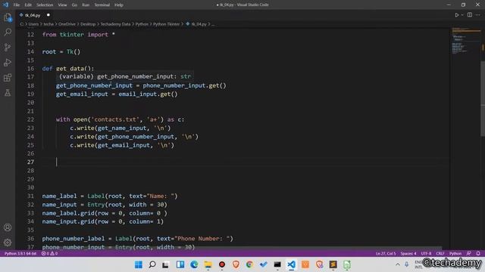Open the Widgets icon on the taskbar
The height and width of the screenshot is (272, 485).
(180, 264)
